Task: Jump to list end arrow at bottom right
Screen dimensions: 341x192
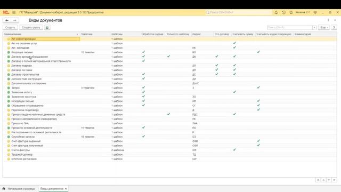Action: 334,180
